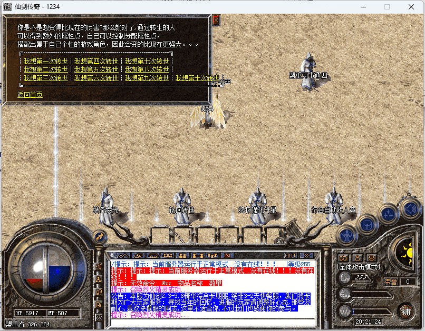
Task: Click the 盟重省 326:334 map coordinates
Action: 27,324
